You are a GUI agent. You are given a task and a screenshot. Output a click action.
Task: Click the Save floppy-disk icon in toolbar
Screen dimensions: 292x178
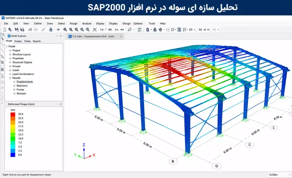pyautogui.click(x=17, y=30)
